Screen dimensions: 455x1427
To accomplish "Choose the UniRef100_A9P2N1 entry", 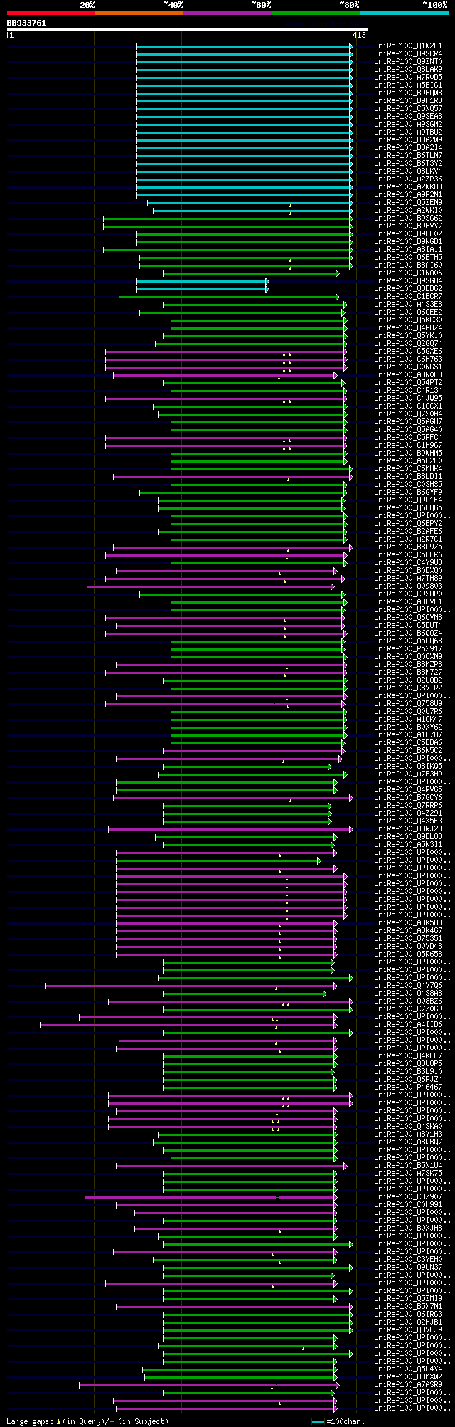I will coord(408,194).
